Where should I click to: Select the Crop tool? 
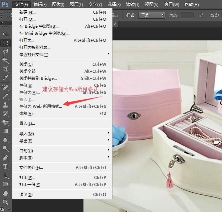(5, 69)
